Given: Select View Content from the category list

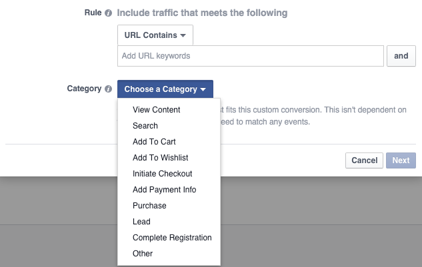Looking at the screenshot, I should click(157, 110).
